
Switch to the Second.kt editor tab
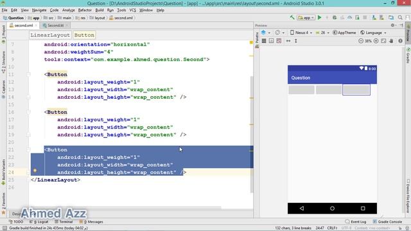pos(56,26)
